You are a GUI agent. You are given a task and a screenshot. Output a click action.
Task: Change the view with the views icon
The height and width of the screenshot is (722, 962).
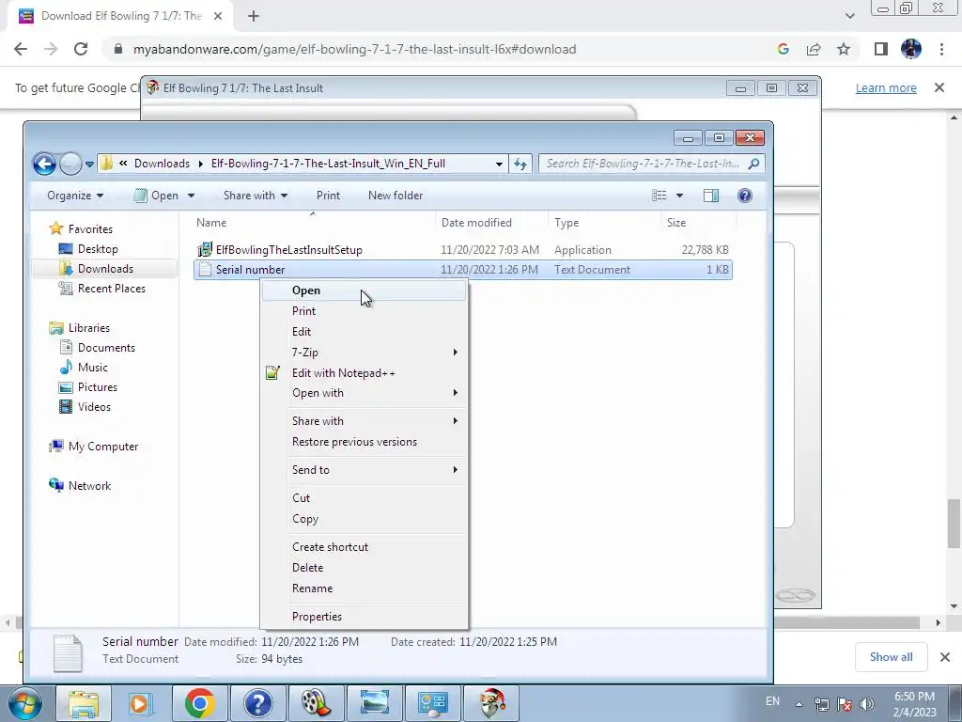[x=659, y=196]
